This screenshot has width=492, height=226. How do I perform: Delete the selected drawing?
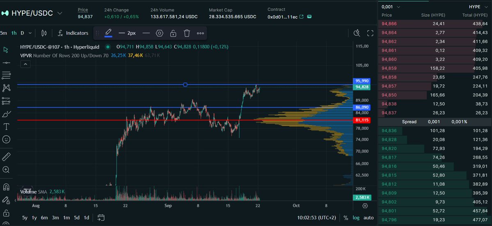pyautogui.click(x=187, y=33)
